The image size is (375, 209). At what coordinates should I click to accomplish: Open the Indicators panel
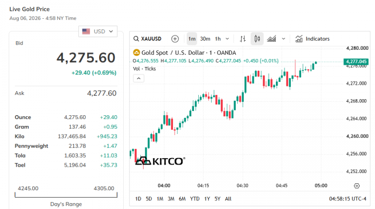[x=312, y=39]
